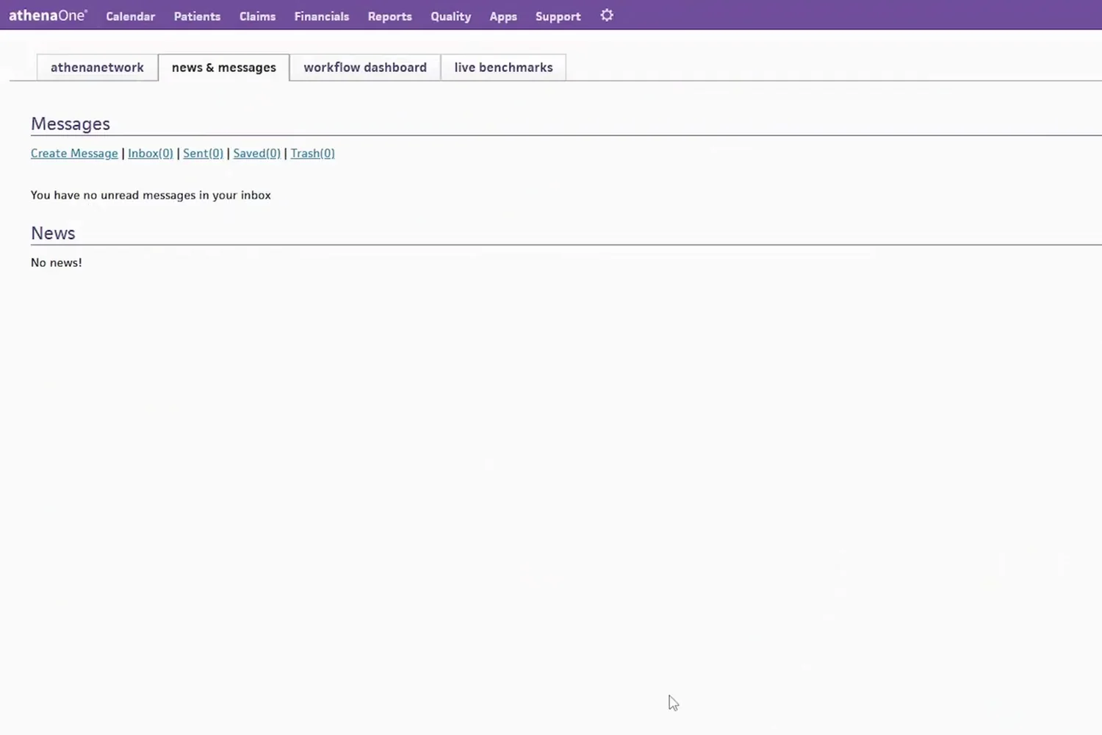This screenshot has width=1102, height=735.
Task: Click the athenaOne logo
Action: point(48,15)
